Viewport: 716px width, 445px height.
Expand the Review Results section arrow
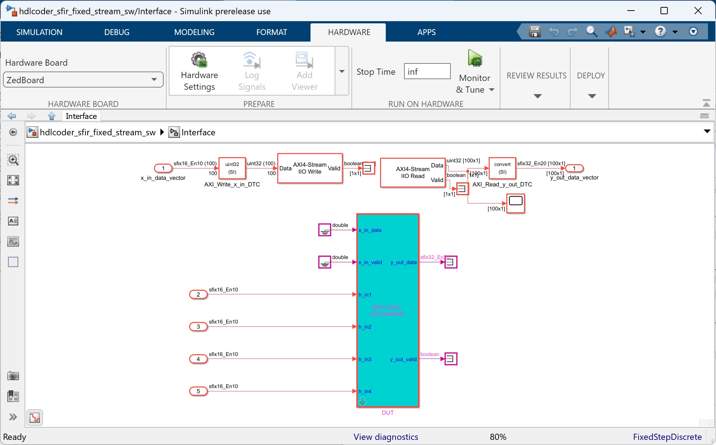537,96
